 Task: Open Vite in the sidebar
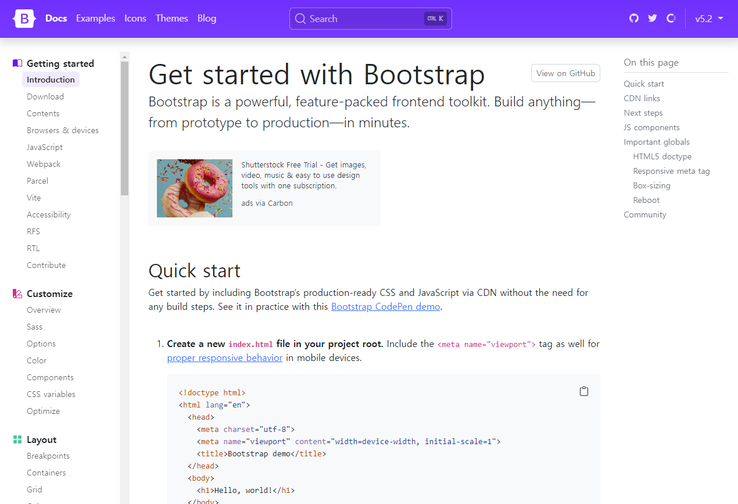coord(34,198)
